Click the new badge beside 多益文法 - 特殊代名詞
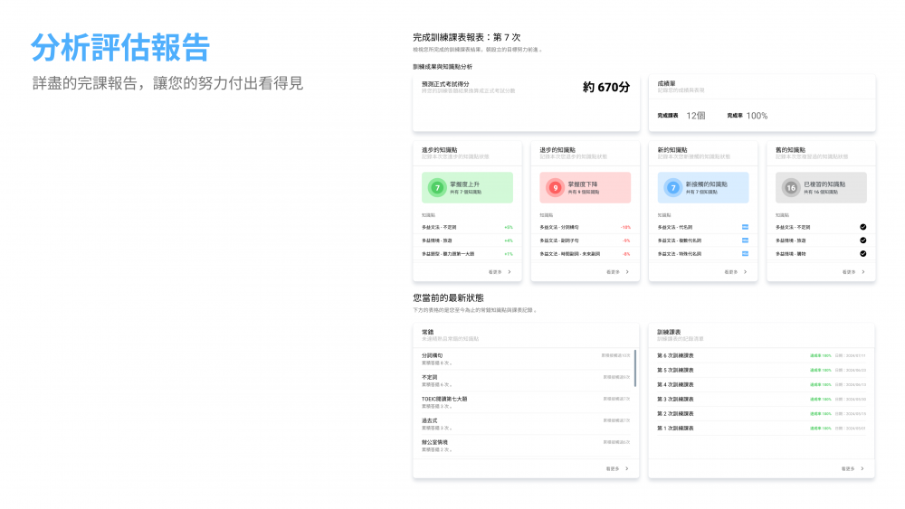Screen dimensions: 905x509 click(745, 254)
